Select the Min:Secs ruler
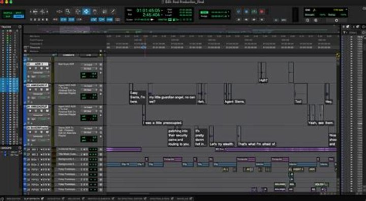 35,37
